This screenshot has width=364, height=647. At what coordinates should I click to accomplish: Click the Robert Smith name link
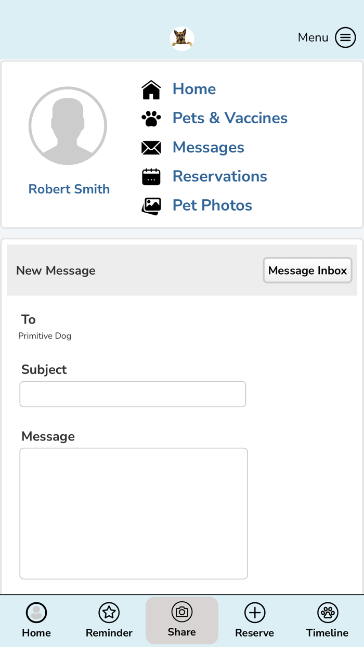point(69,189)
